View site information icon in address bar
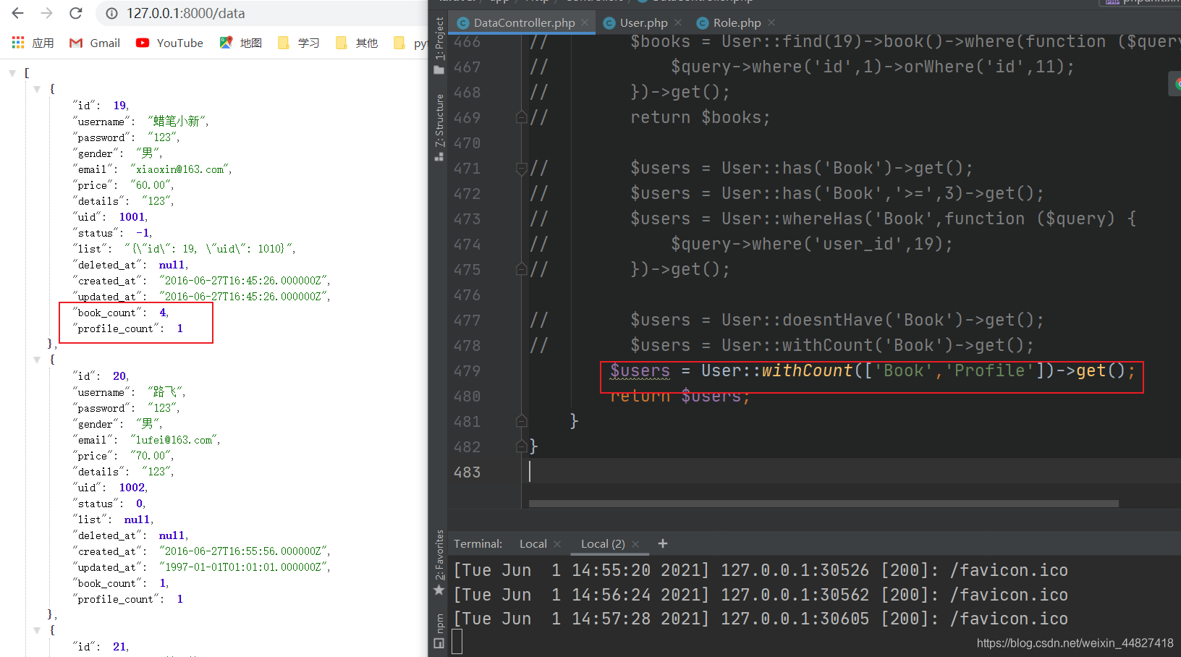This screenshot has height=657, width=1181. [111, 13]
